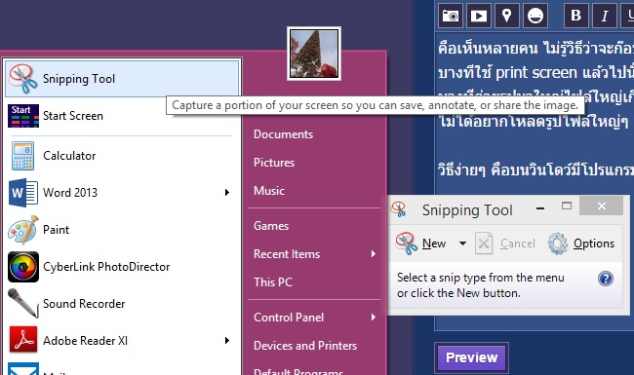Viewport: 634px width, 375px height.
Task: Open Snipping Tool Options
Action: point(581,244)
